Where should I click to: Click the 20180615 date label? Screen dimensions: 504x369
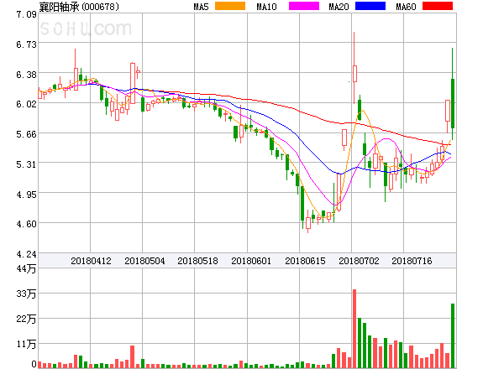coord(305,261)
